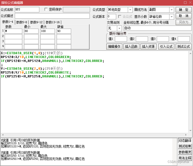Open the 公式类型 dropdown
The image size is (193, 166).
pyautogui.click(x=130, y=10)
